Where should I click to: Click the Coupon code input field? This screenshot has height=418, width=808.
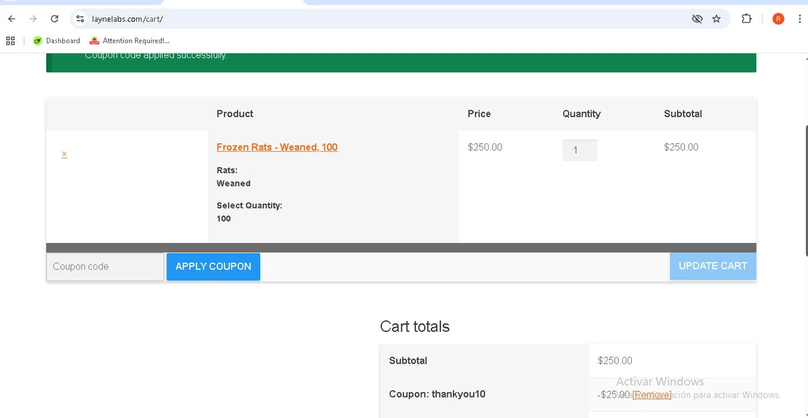[105, 267]
